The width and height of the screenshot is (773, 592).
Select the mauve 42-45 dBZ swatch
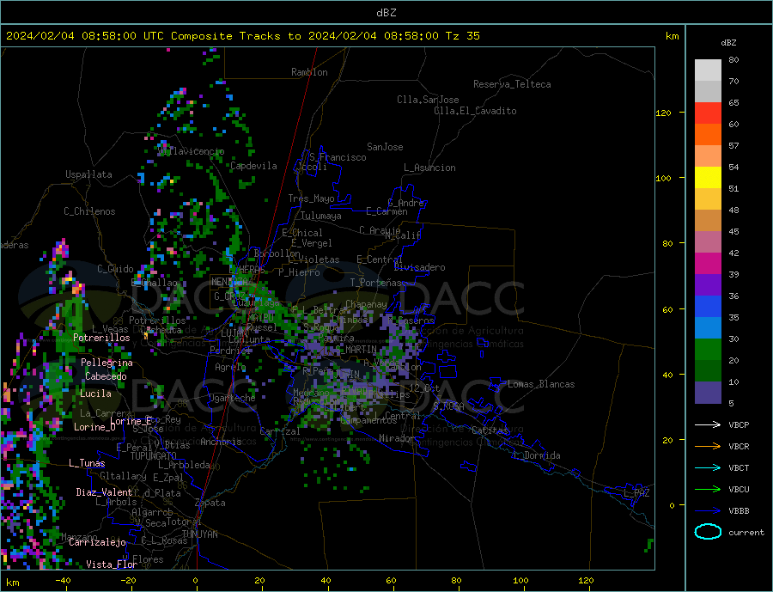click(708, 241)
